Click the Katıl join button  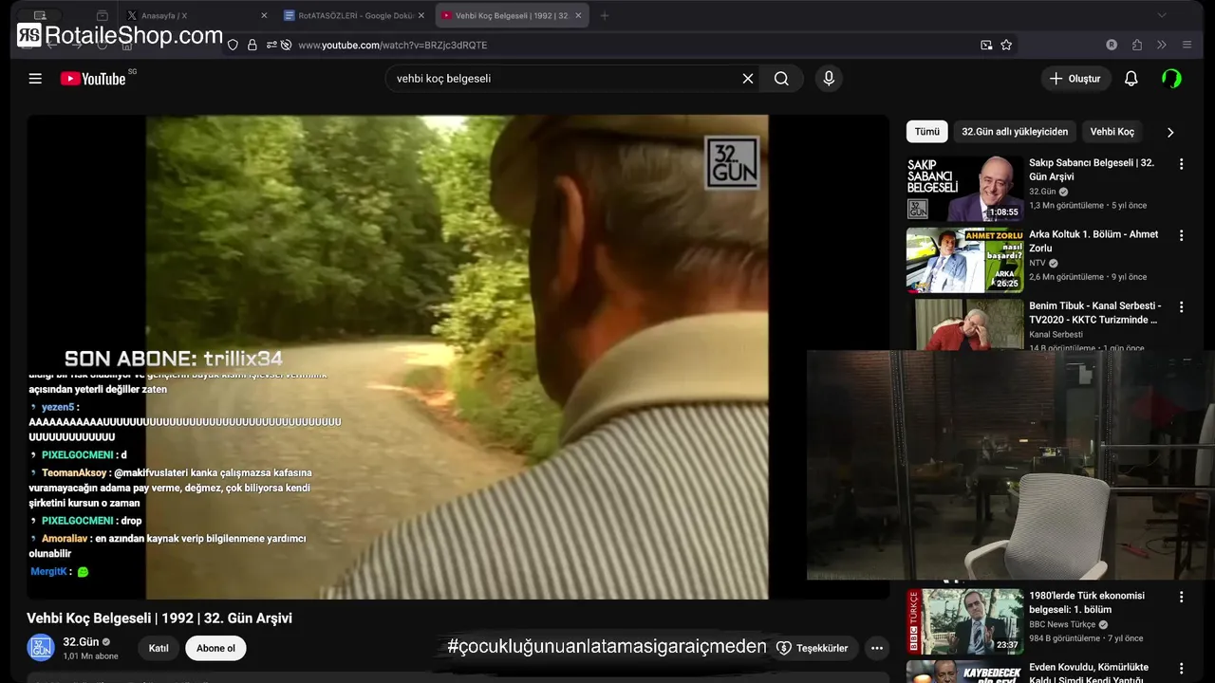(x=159, y=648)
